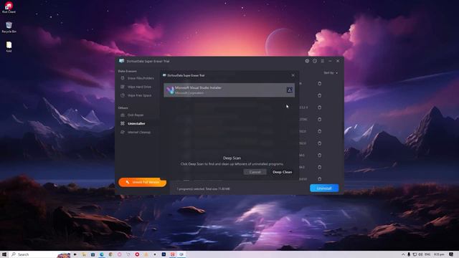Open network status in the system tray
This screenshot has width=459, height=258.
tap(415, 254)
